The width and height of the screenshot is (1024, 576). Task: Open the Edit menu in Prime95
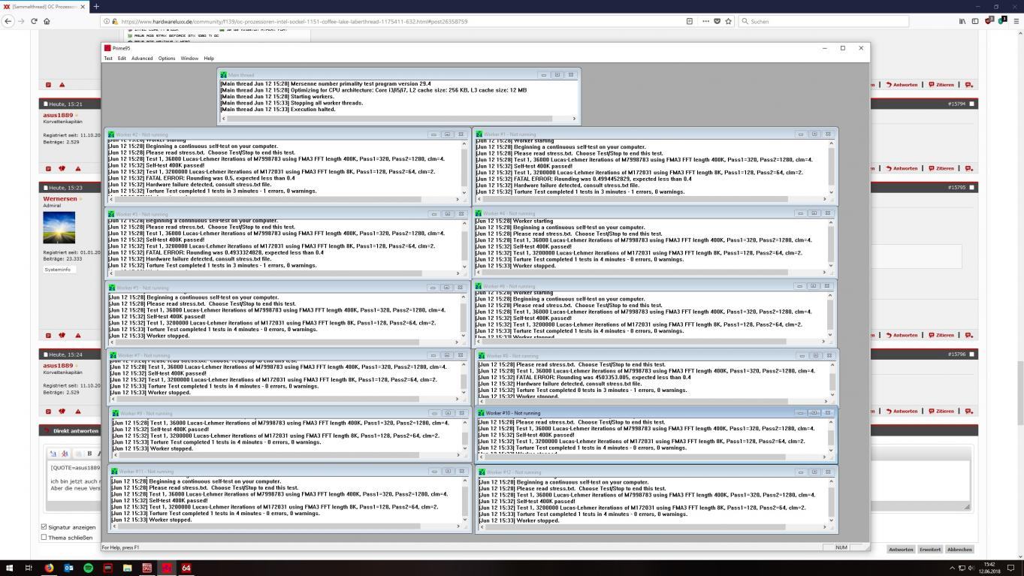point(122,58)
